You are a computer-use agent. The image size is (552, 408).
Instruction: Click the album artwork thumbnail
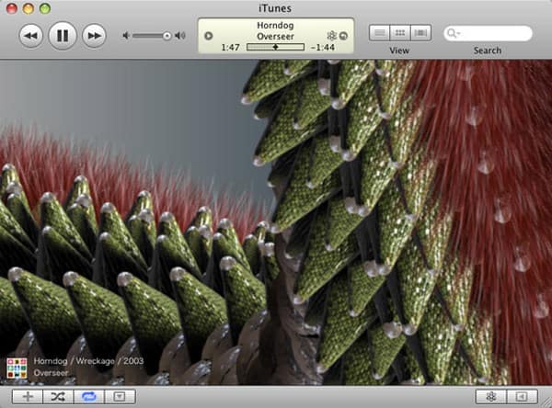17,368
